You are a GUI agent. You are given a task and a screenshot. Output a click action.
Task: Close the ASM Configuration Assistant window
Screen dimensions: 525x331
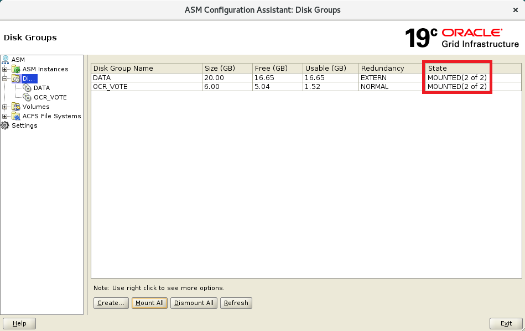[516, 10]
